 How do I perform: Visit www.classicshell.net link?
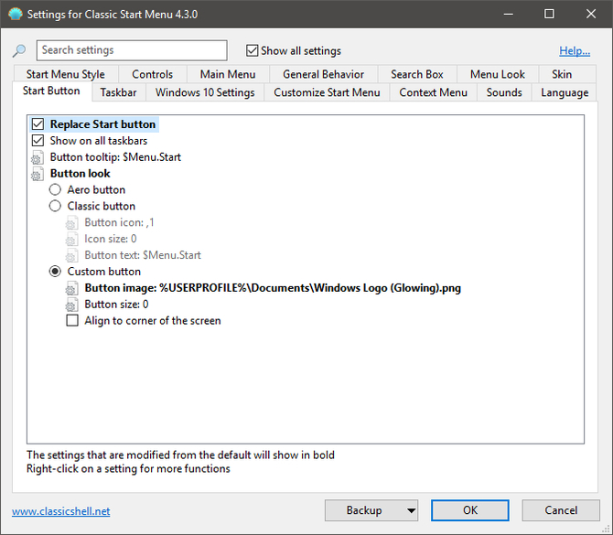tap(61, 511)
